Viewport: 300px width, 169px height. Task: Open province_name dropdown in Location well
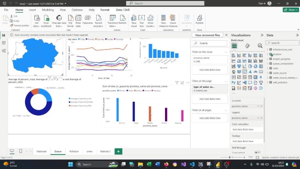[x=258, y=106]
